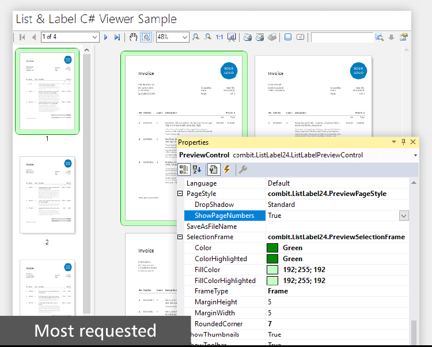Click properties grid scrollbar up arrow
This screenshot has width=432, height=347.
click(414, 183)
